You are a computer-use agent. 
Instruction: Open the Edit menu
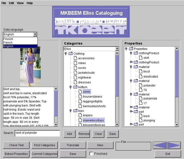(x=11, y=3)
